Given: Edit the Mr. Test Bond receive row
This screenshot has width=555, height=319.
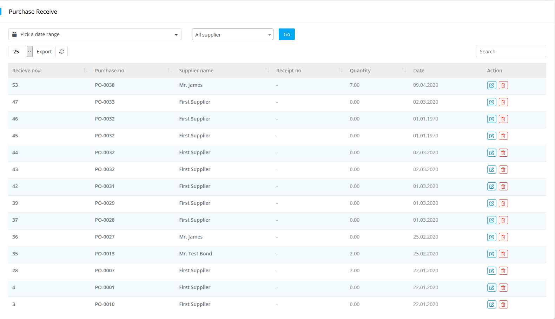Looking at the screenshot, I should click(491, 254).
